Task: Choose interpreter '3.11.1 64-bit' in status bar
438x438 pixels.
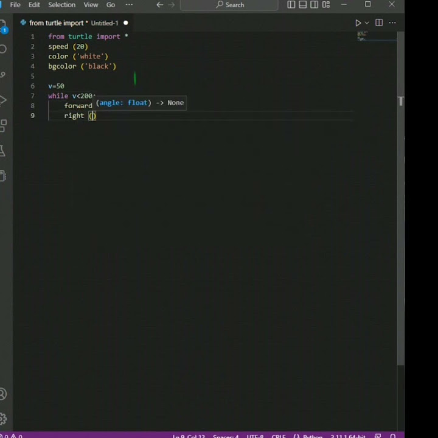Action: click(x=348, y=436)
